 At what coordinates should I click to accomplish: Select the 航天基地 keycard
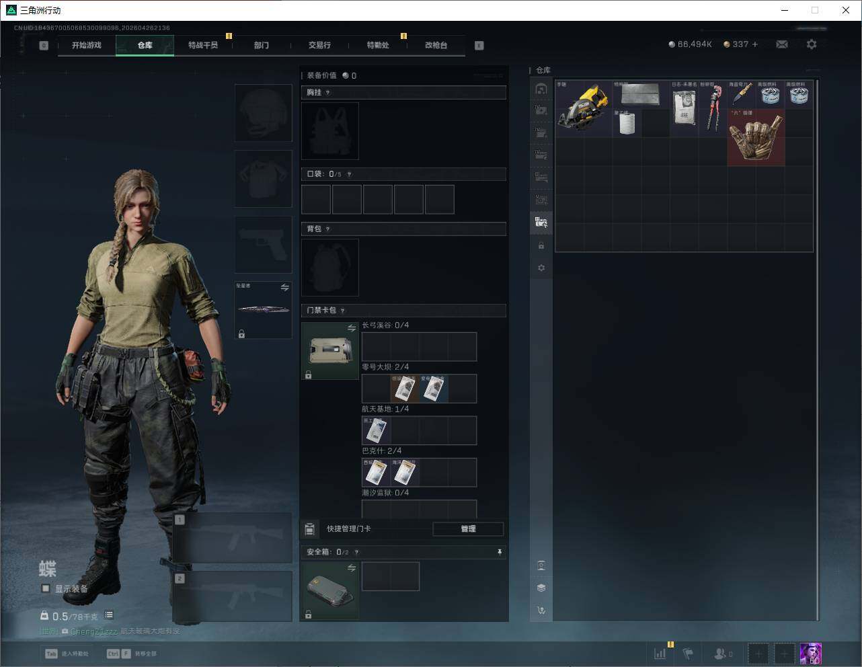376,430
